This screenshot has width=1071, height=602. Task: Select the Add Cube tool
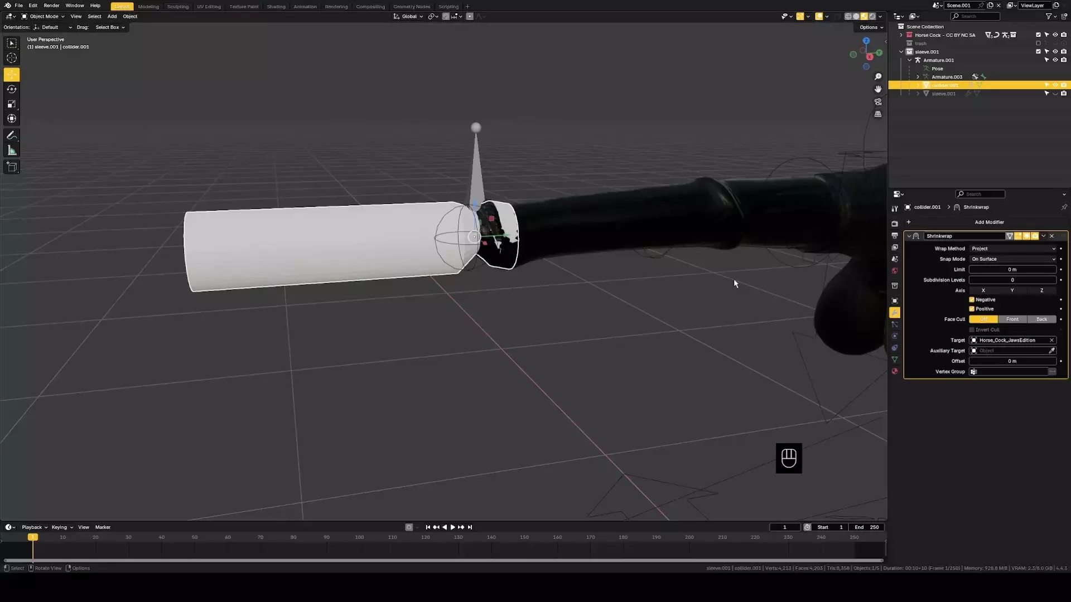tap(12, 167)
